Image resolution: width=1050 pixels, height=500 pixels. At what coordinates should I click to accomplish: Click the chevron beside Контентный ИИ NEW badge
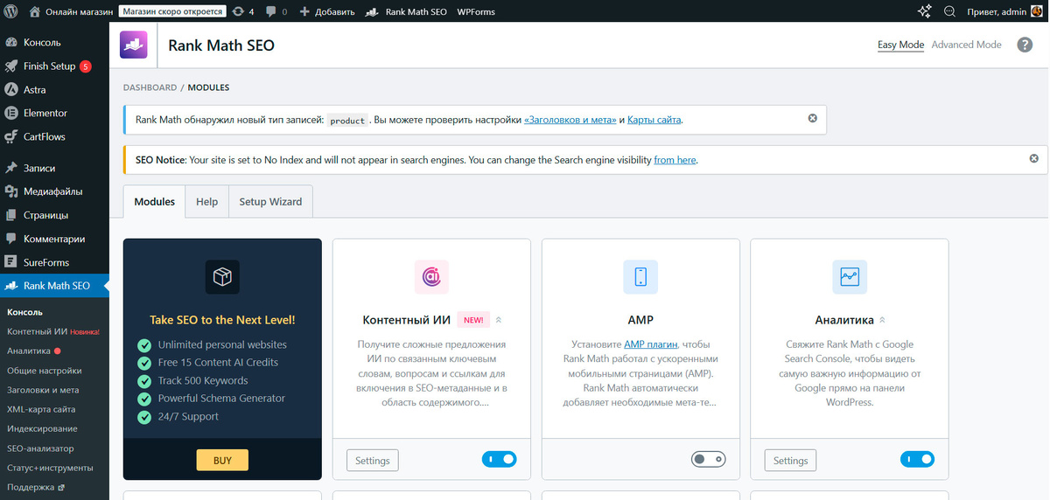[x=499, y=321]
